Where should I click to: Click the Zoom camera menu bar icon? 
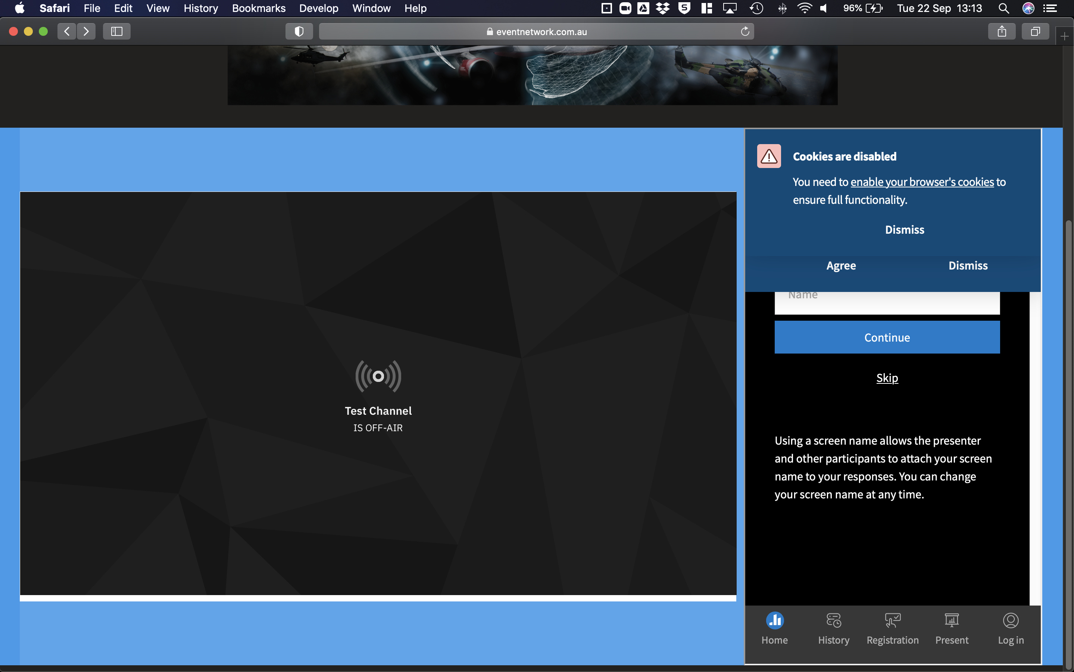point(625,8)
